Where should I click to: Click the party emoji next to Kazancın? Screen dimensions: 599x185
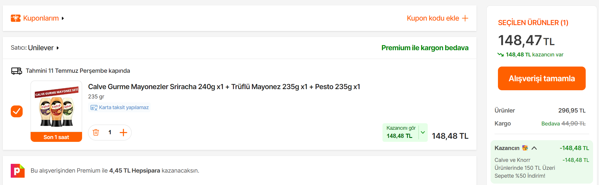click(x=525, y=148)
